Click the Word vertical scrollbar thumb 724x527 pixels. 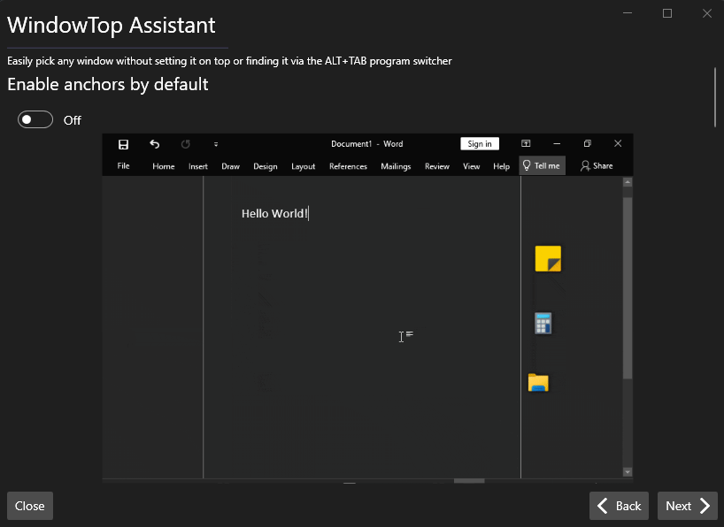click(x=627, y=288)
